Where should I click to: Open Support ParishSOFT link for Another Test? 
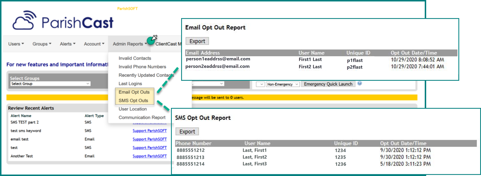click(150, 156)
